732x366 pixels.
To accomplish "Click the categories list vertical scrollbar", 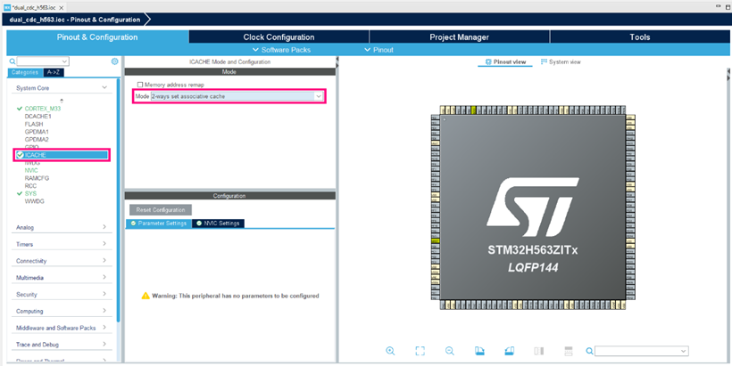I will tap(118, 200).
